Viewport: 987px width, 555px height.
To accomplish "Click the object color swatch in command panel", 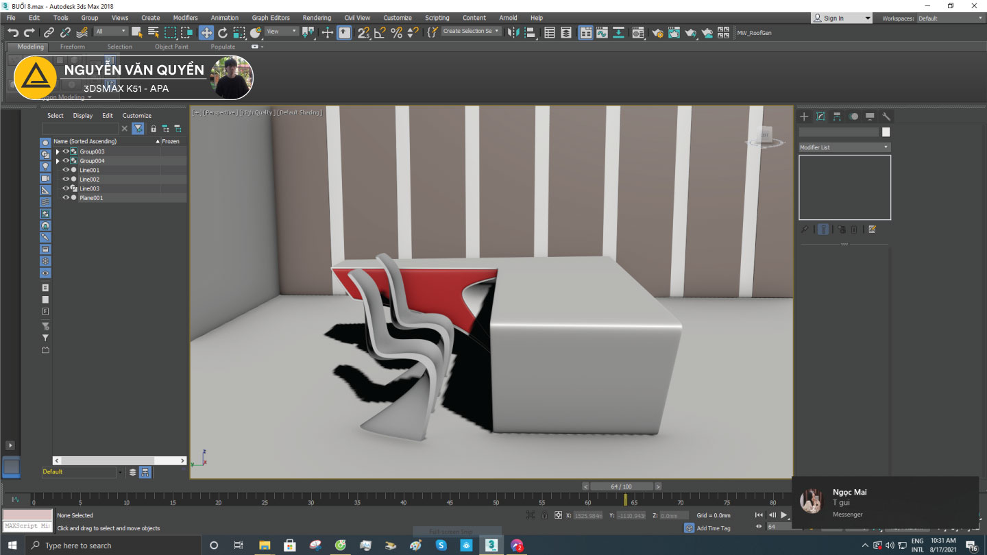I will coord(886,132).
